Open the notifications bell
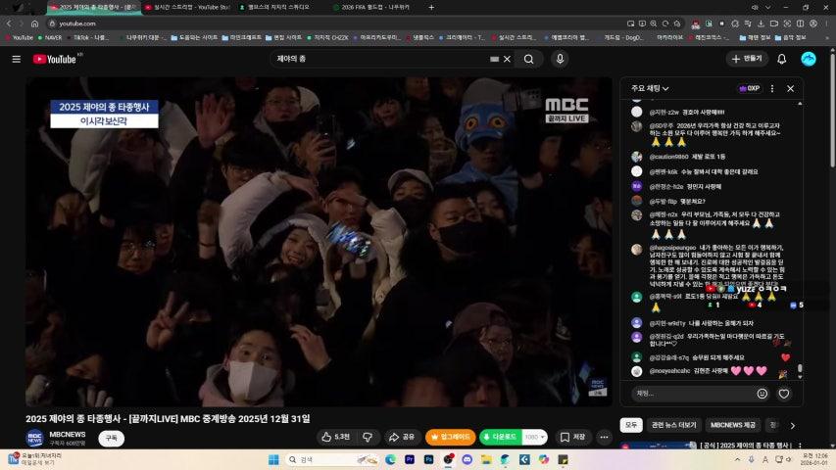Screen dimensions: 836x470 781,59
